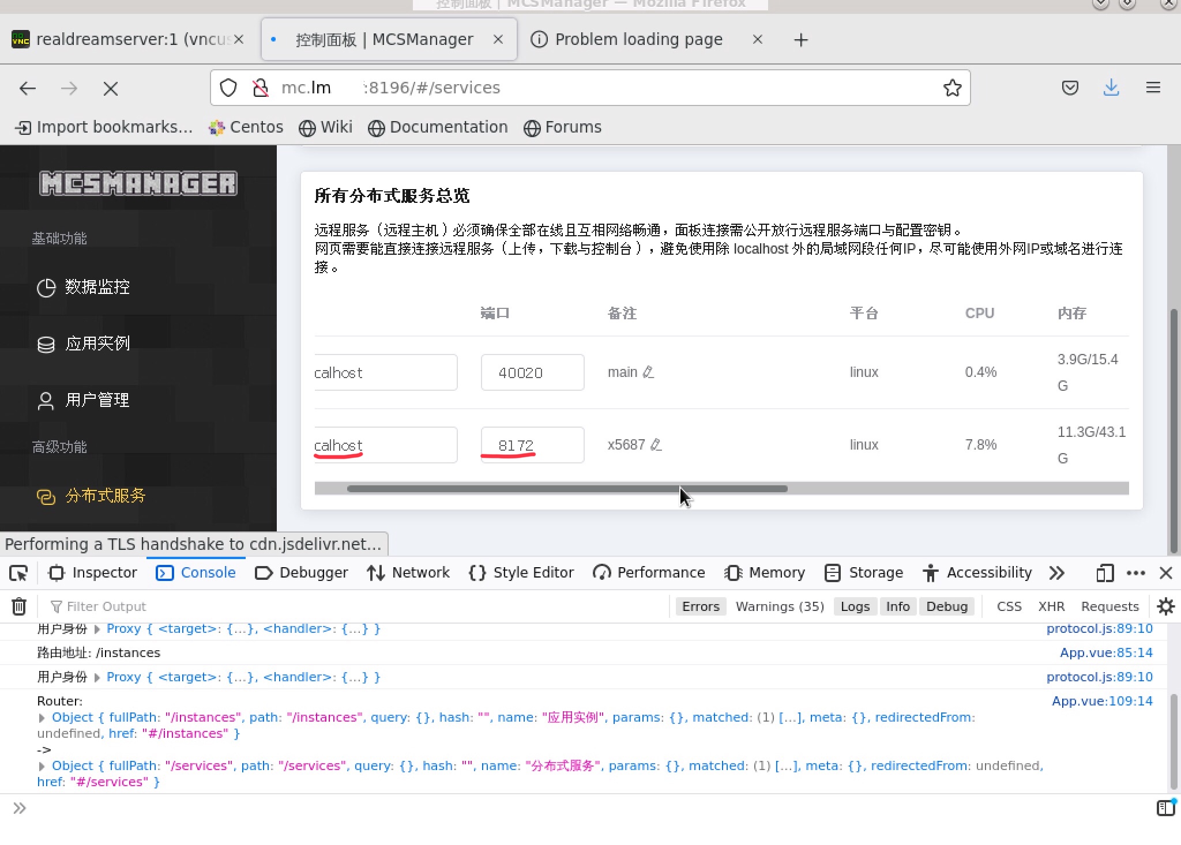Toggle responsive design mode in devtools
The image size is (1181, 845).
[1104, 572]
